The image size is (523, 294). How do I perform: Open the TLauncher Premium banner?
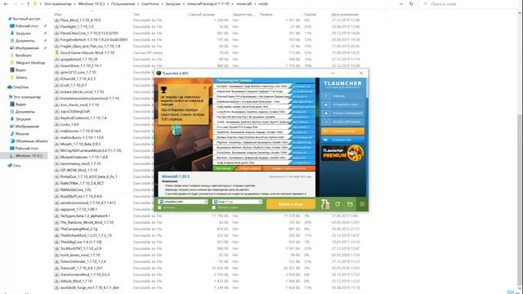pos(342,153)
